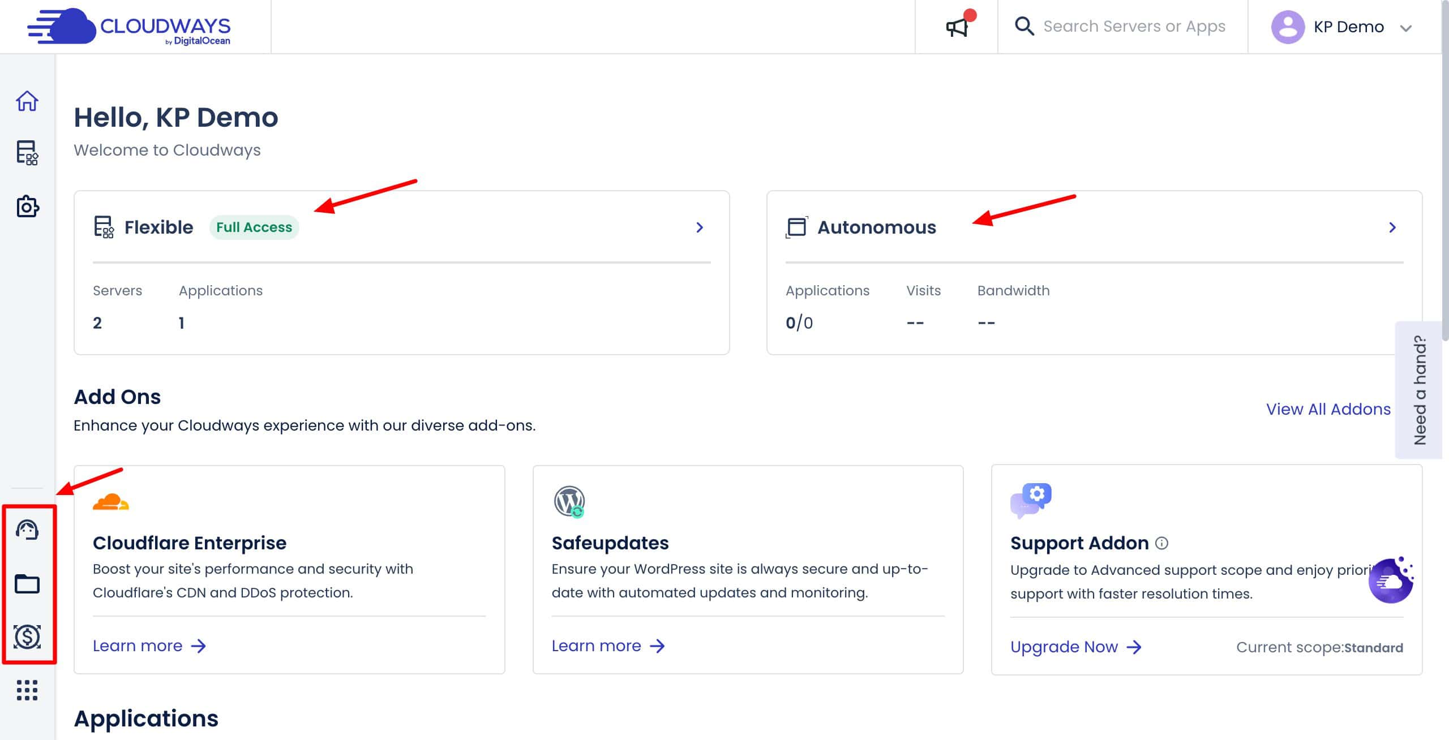Open the Flexible card chevron arrow
Screen dimensions: 1449x740
click(x=700, y=227)
